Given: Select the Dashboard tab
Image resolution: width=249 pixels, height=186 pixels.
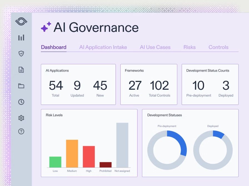Looking at the screenshot, I should point(54,47).
